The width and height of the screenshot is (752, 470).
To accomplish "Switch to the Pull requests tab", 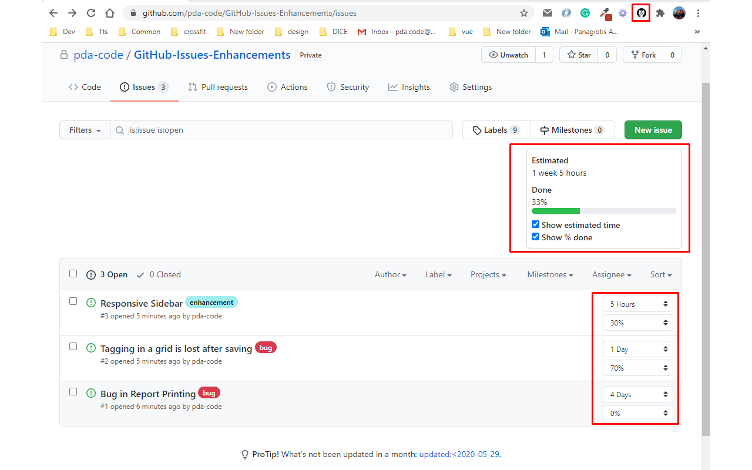I will click(218, 87).
